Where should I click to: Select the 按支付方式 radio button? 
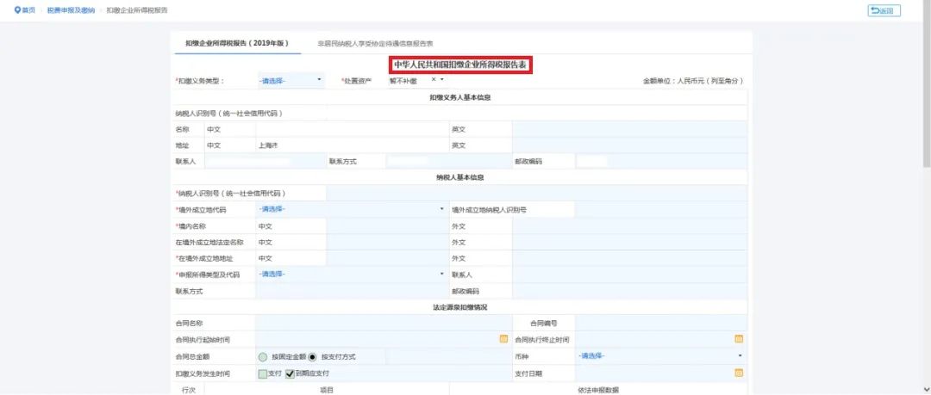pyautogui.click(x=313, y=356)
